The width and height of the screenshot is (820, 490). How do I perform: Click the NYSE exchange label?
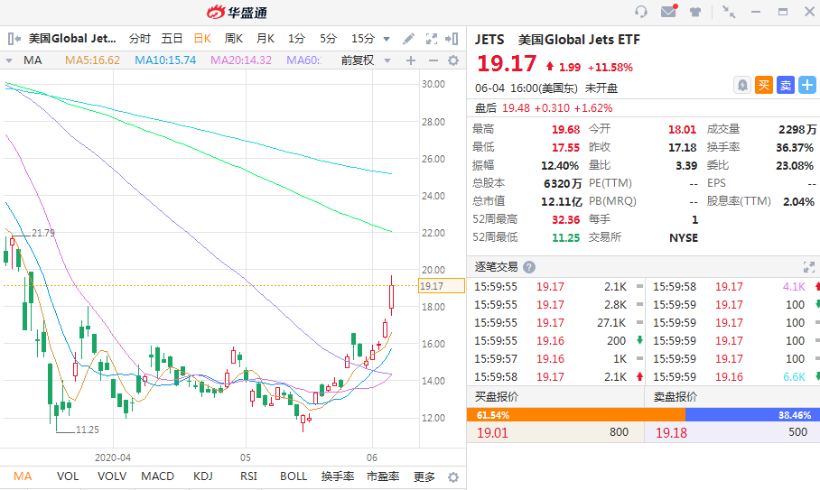coord(684,237)
